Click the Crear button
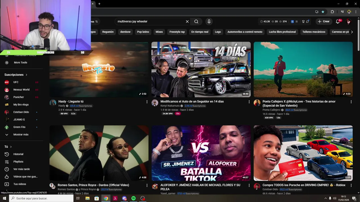The height and width of the screenshot is (202, 360). (324, 21)
